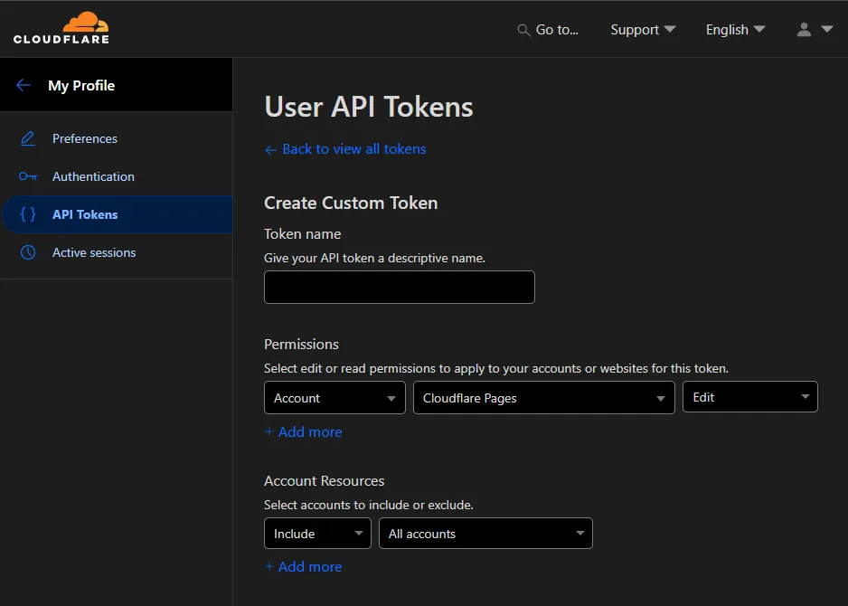848x606 pixels.
Task: Open the Account permission type dropdown
Action: pyautogui.click(x=334, y=398)
